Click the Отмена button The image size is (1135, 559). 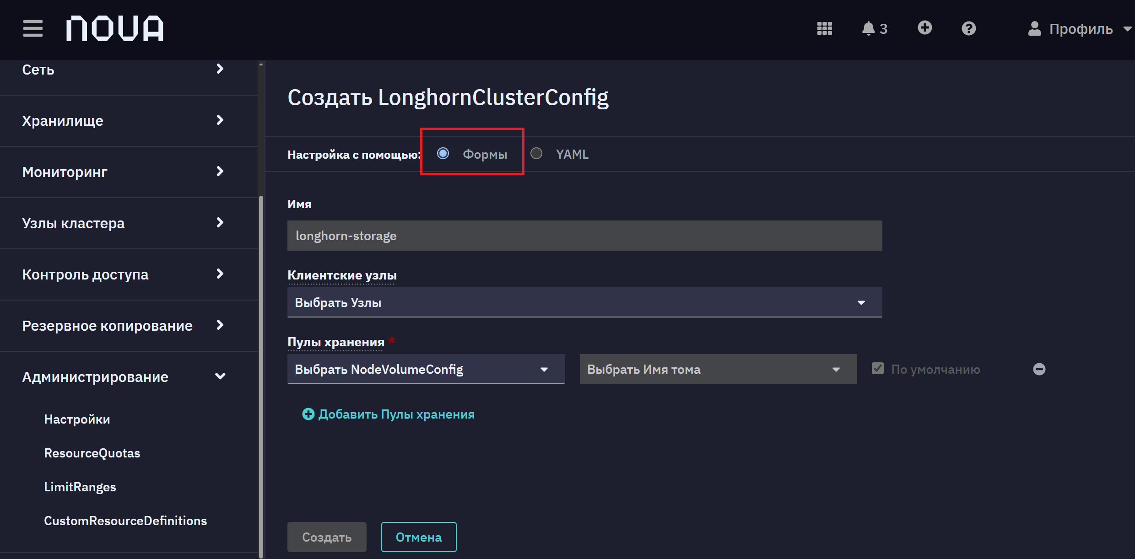pos(419,537)
